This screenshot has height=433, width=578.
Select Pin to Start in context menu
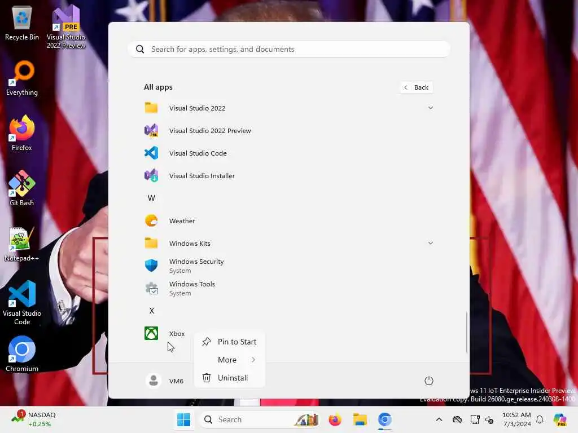click(229, 342)
